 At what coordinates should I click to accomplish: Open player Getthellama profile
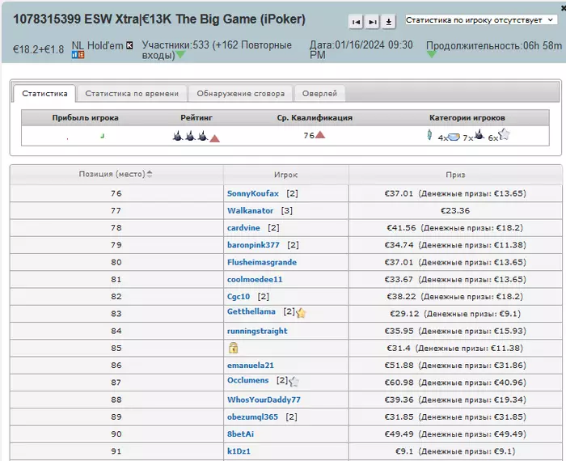pos(251,311)
